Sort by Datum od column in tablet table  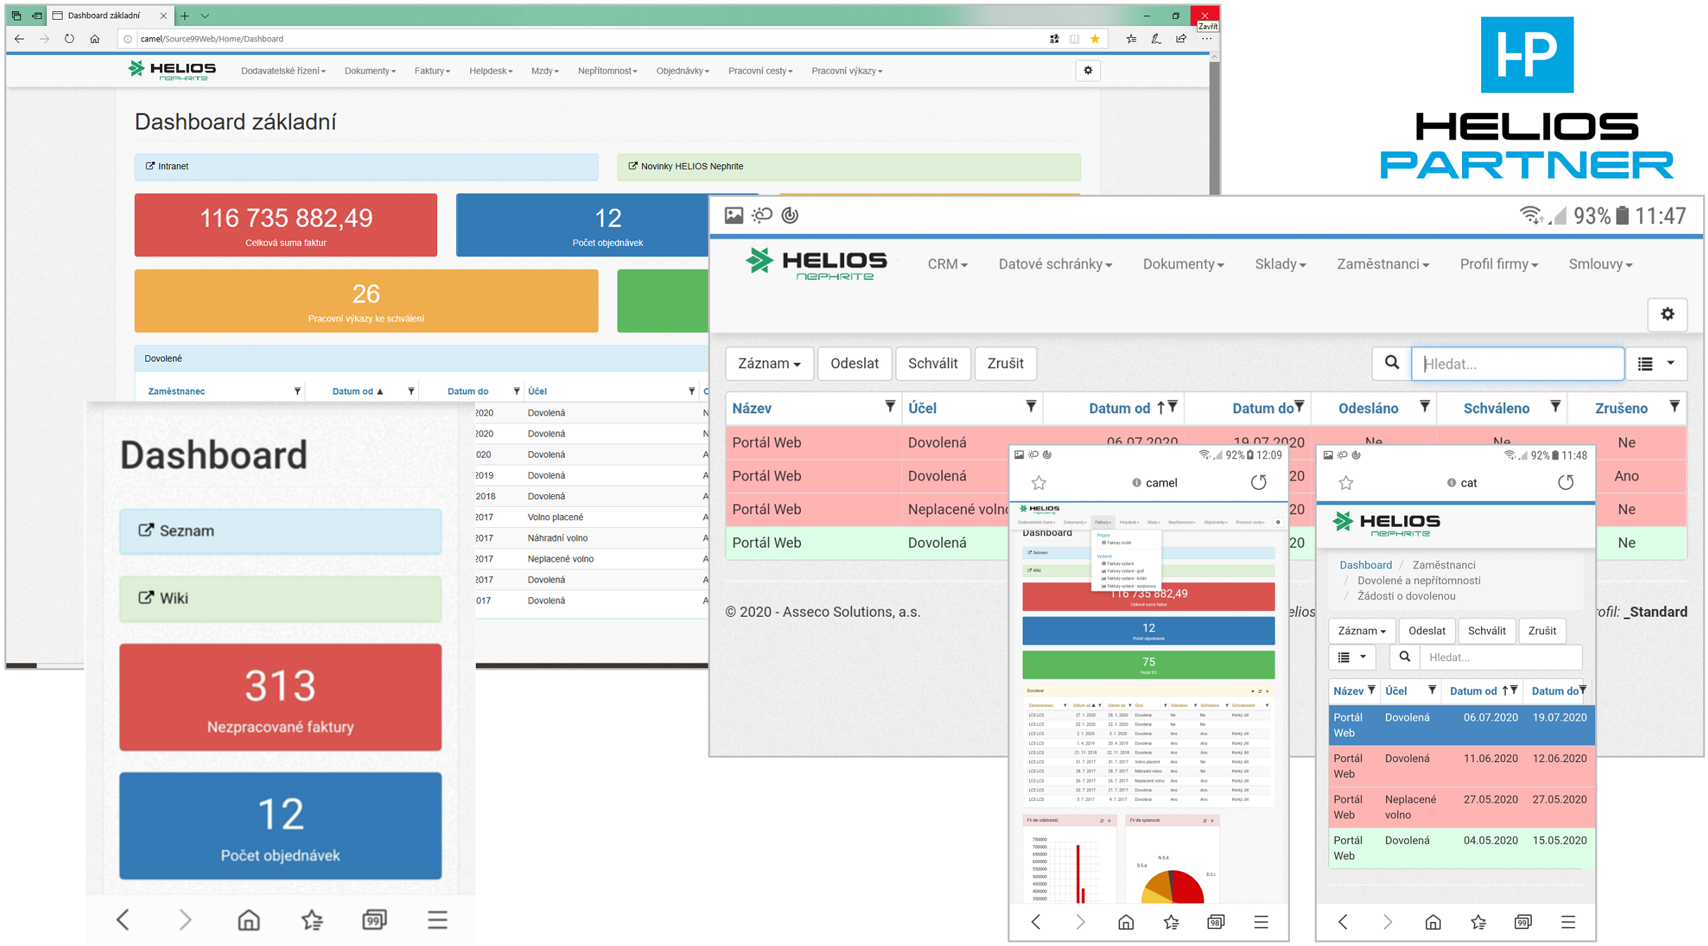[x=1119, y=408]
